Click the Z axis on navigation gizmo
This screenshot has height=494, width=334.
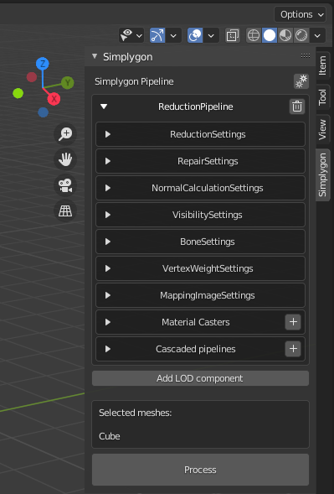pos(43,64)
